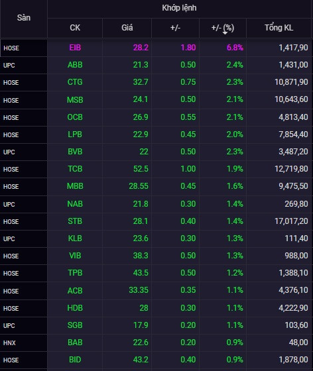Open the MBB stock ticker
313x371 pixels.
pyautogui.click(x=75, y=186)
